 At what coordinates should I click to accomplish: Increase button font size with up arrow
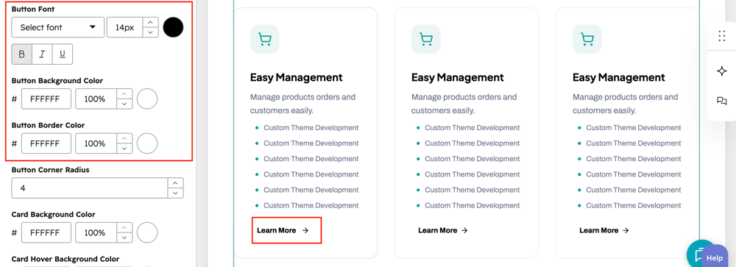pyautogui.click(x=150, y=22)
